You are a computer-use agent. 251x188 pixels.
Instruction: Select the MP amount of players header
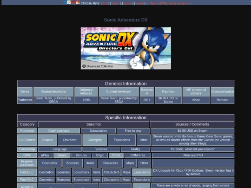[196, 91]
